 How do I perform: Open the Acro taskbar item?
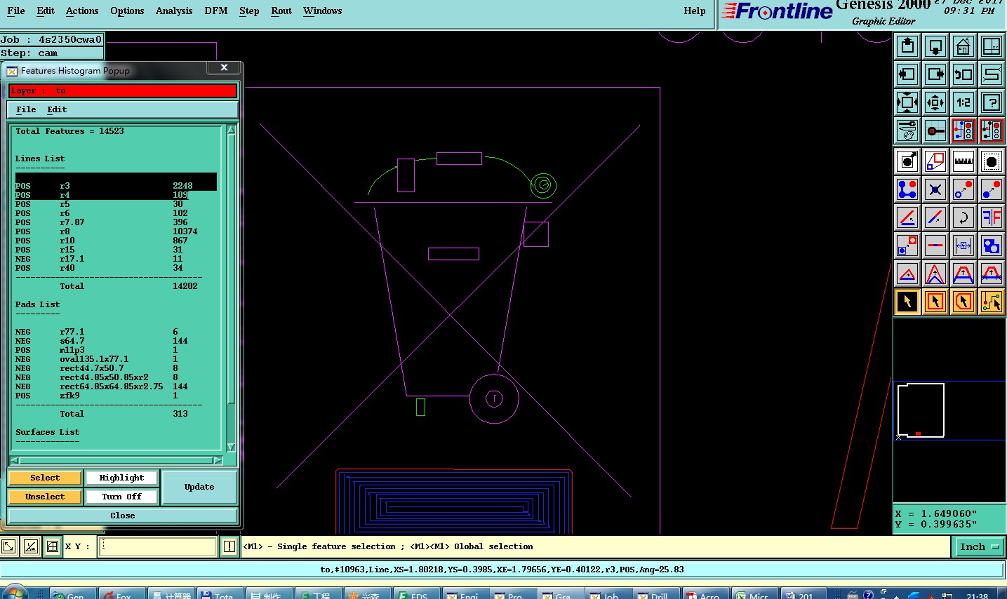click(x=706, y=594)
